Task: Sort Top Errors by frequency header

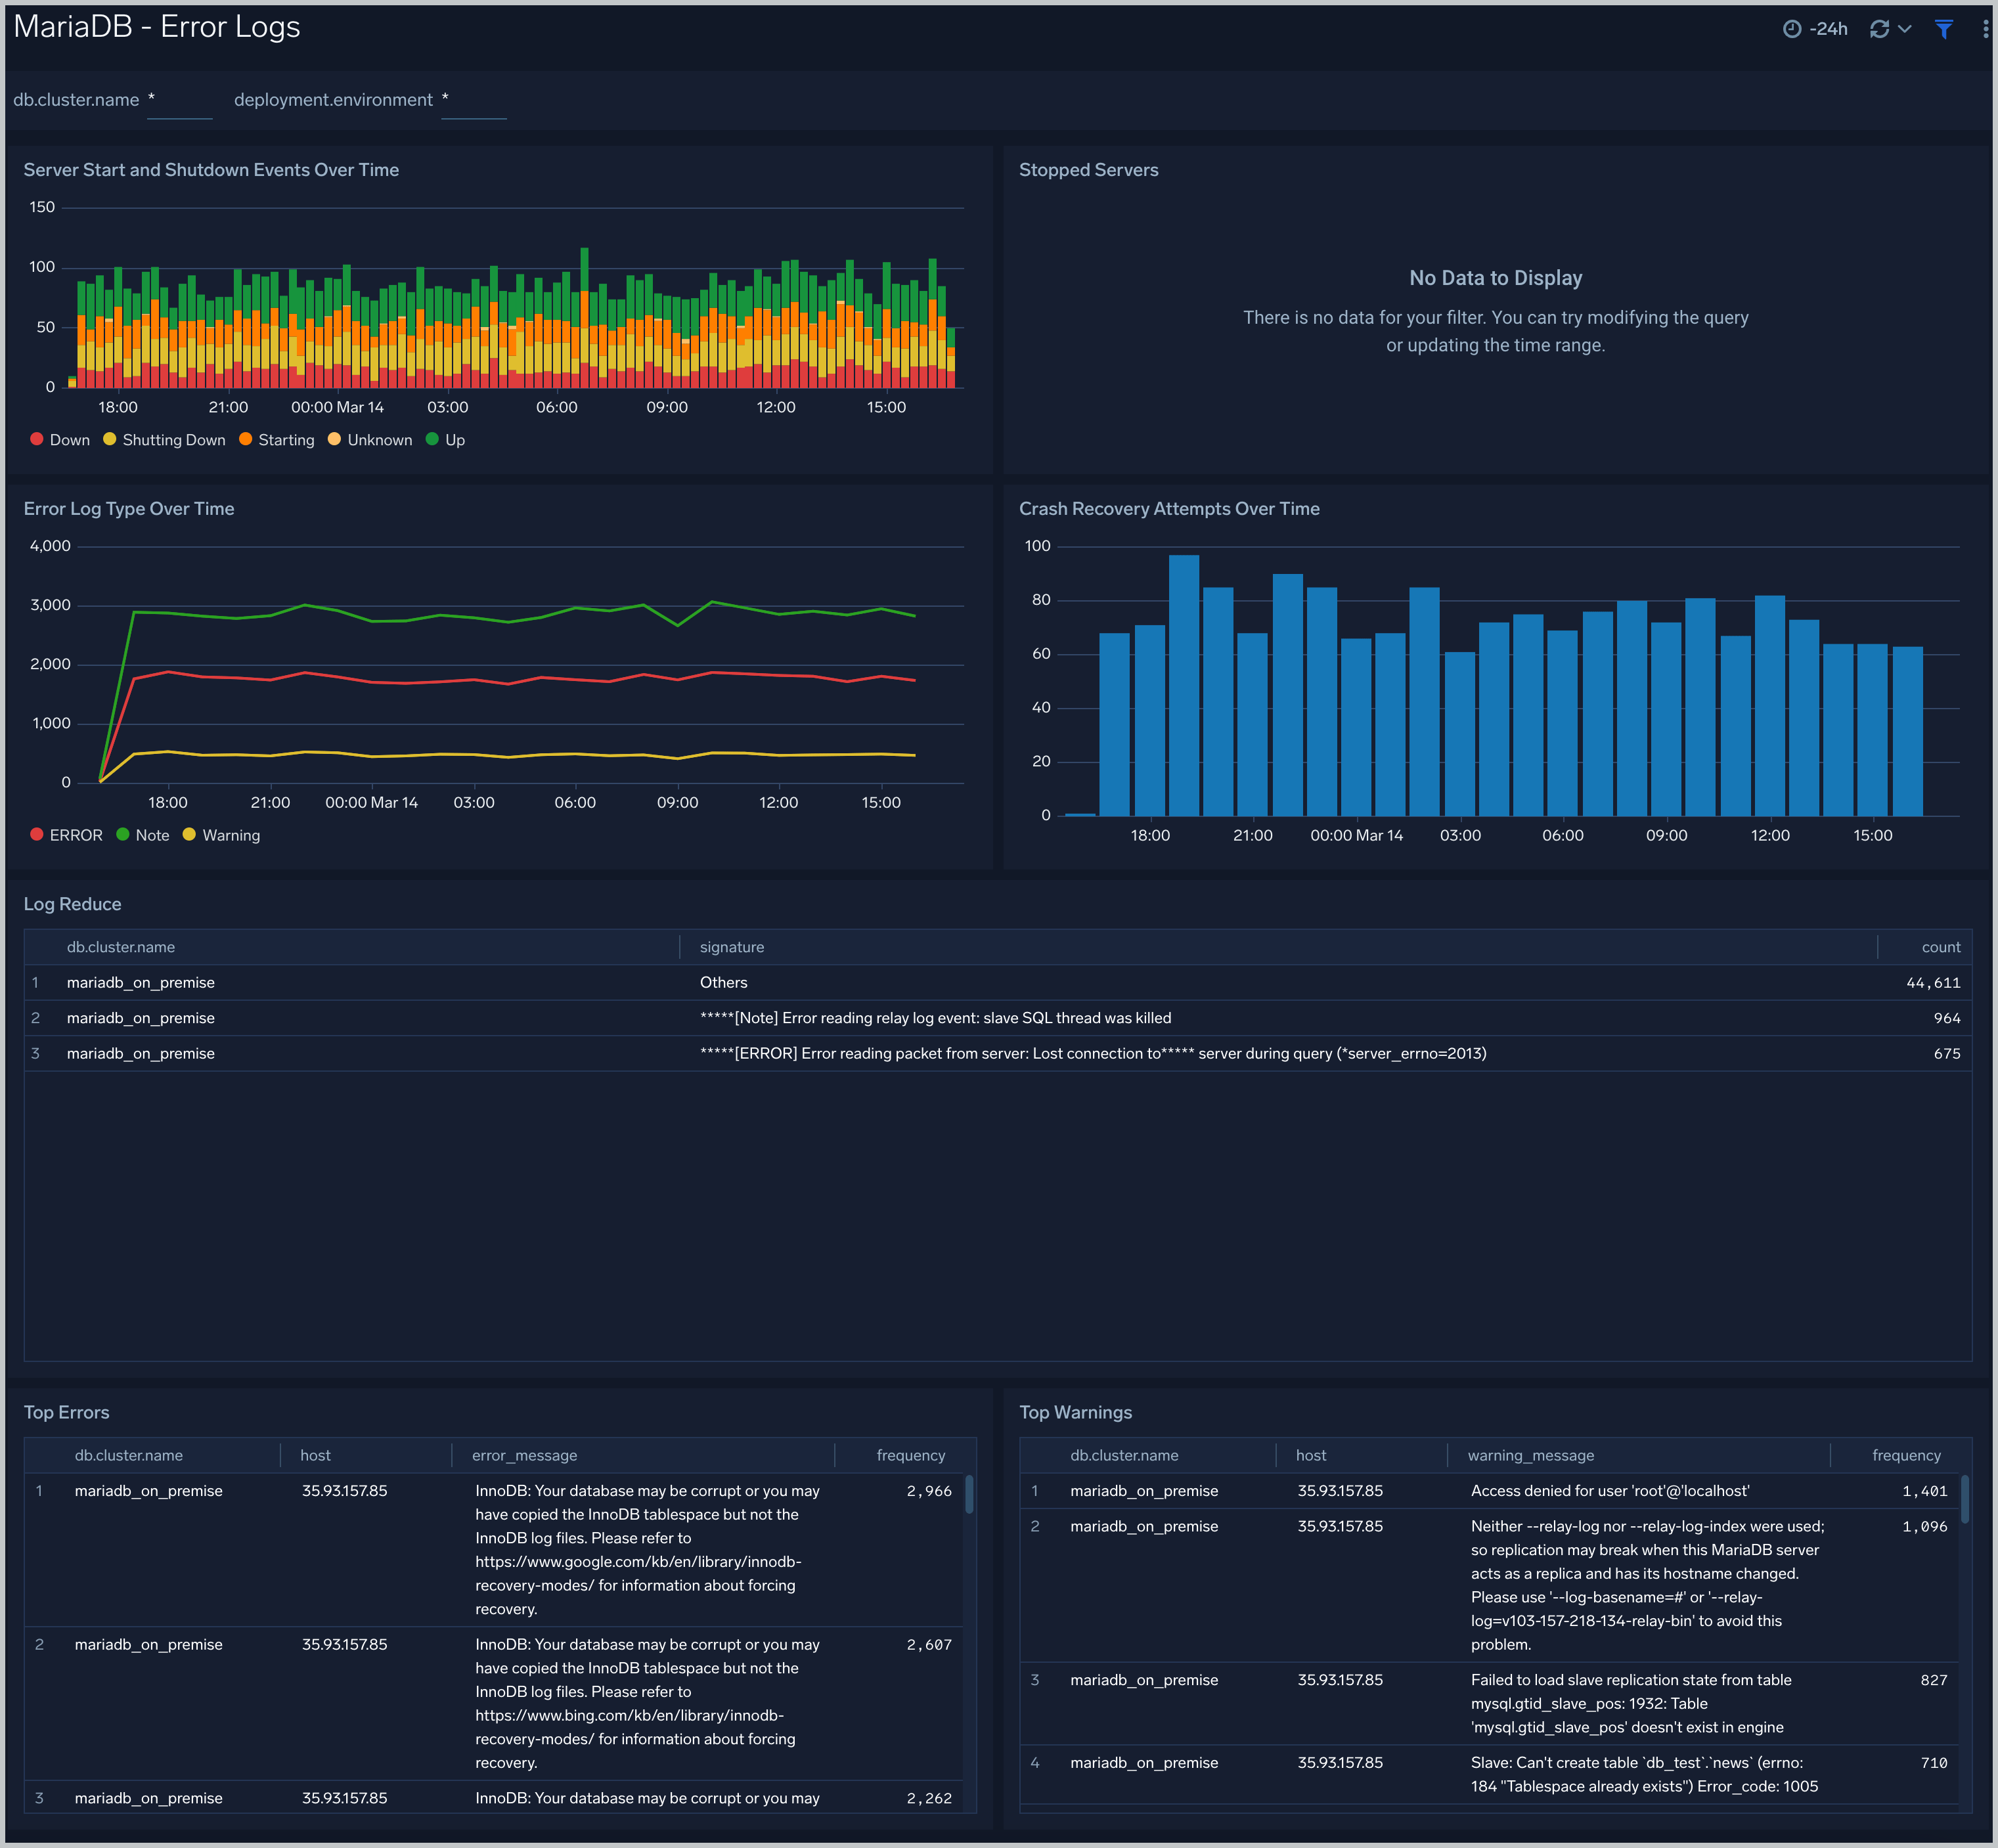Action: 910,1456
